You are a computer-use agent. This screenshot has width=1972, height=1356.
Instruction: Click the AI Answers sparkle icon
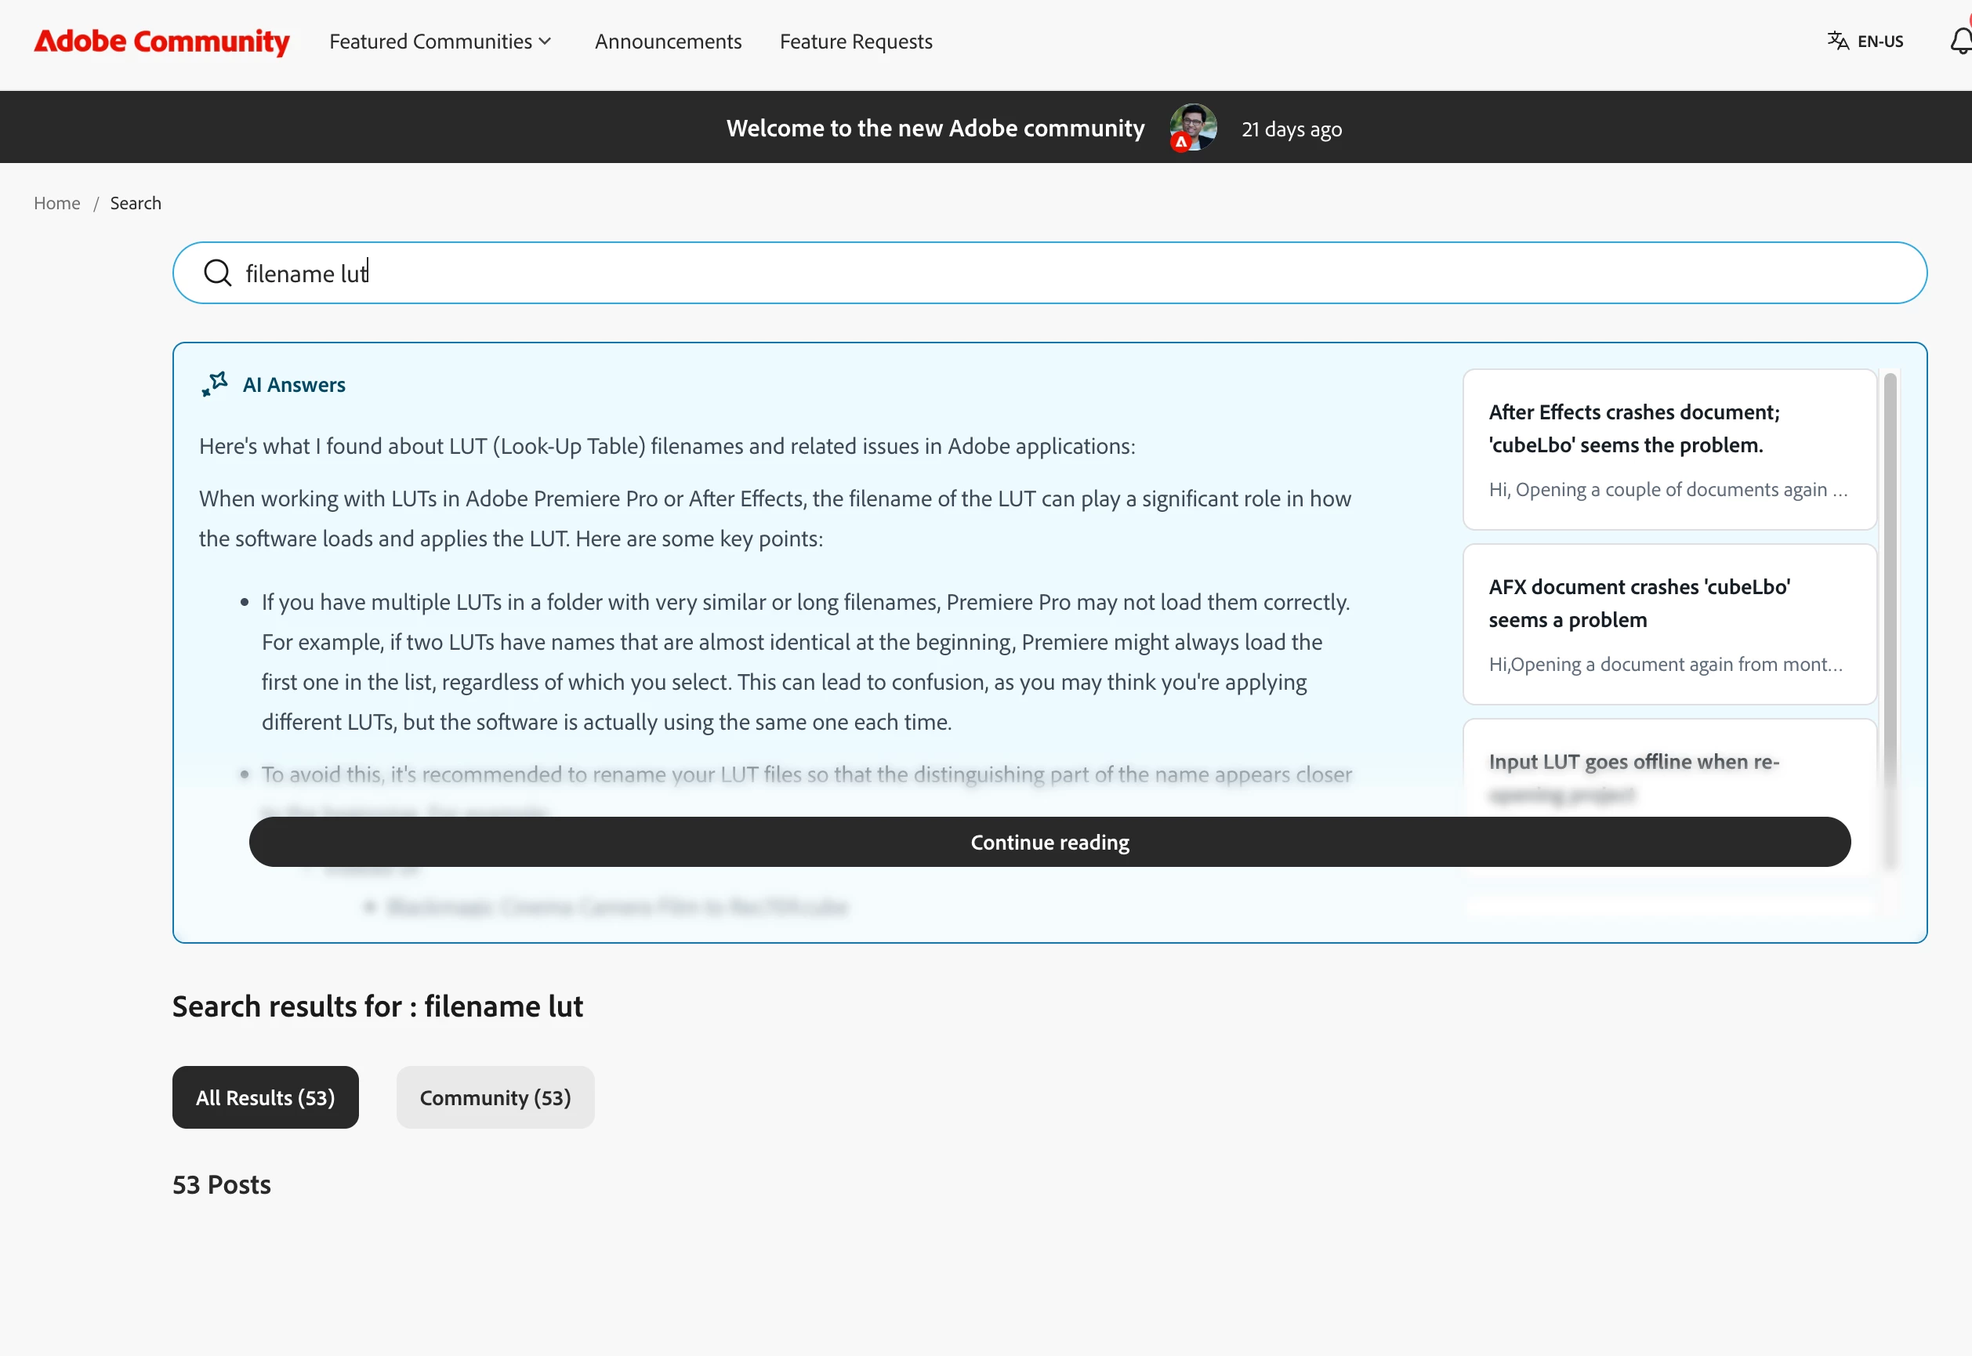click(x=215, y=384)
